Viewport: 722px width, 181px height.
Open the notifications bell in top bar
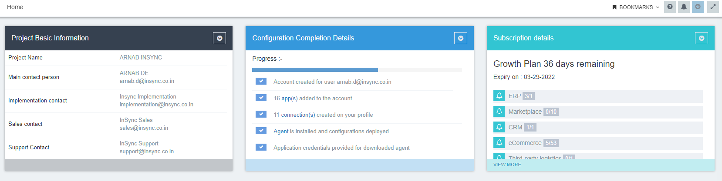pos(684,7)
